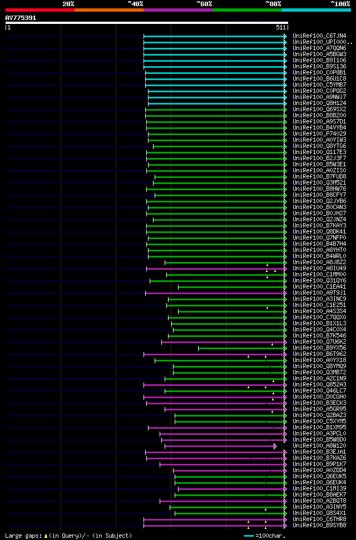Select the UniRef100_Q8YMQ9 entry
The image size is (356, 540).
click(319, 367)
